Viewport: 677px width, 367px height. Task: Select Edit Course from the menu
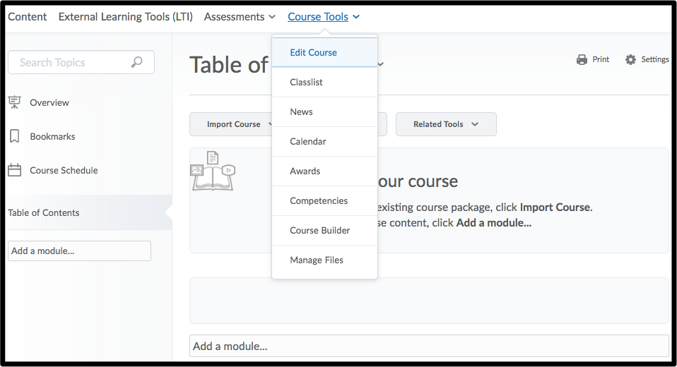(x=313, y=53)
